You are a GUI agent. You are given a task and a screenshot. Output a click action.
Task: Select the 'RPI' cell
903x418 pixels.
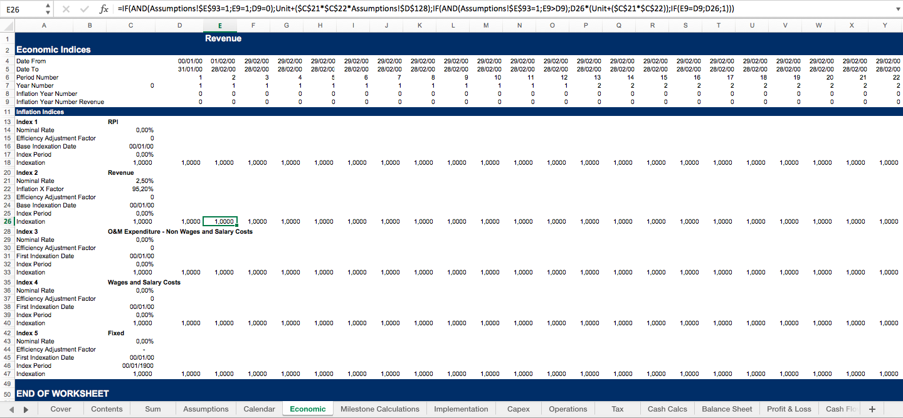pos(113,122)
